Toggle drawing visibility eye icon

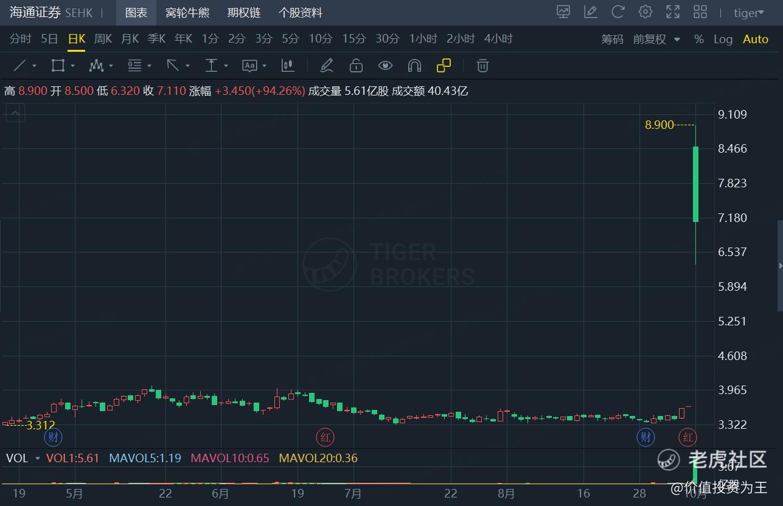[x=385, y=66]
